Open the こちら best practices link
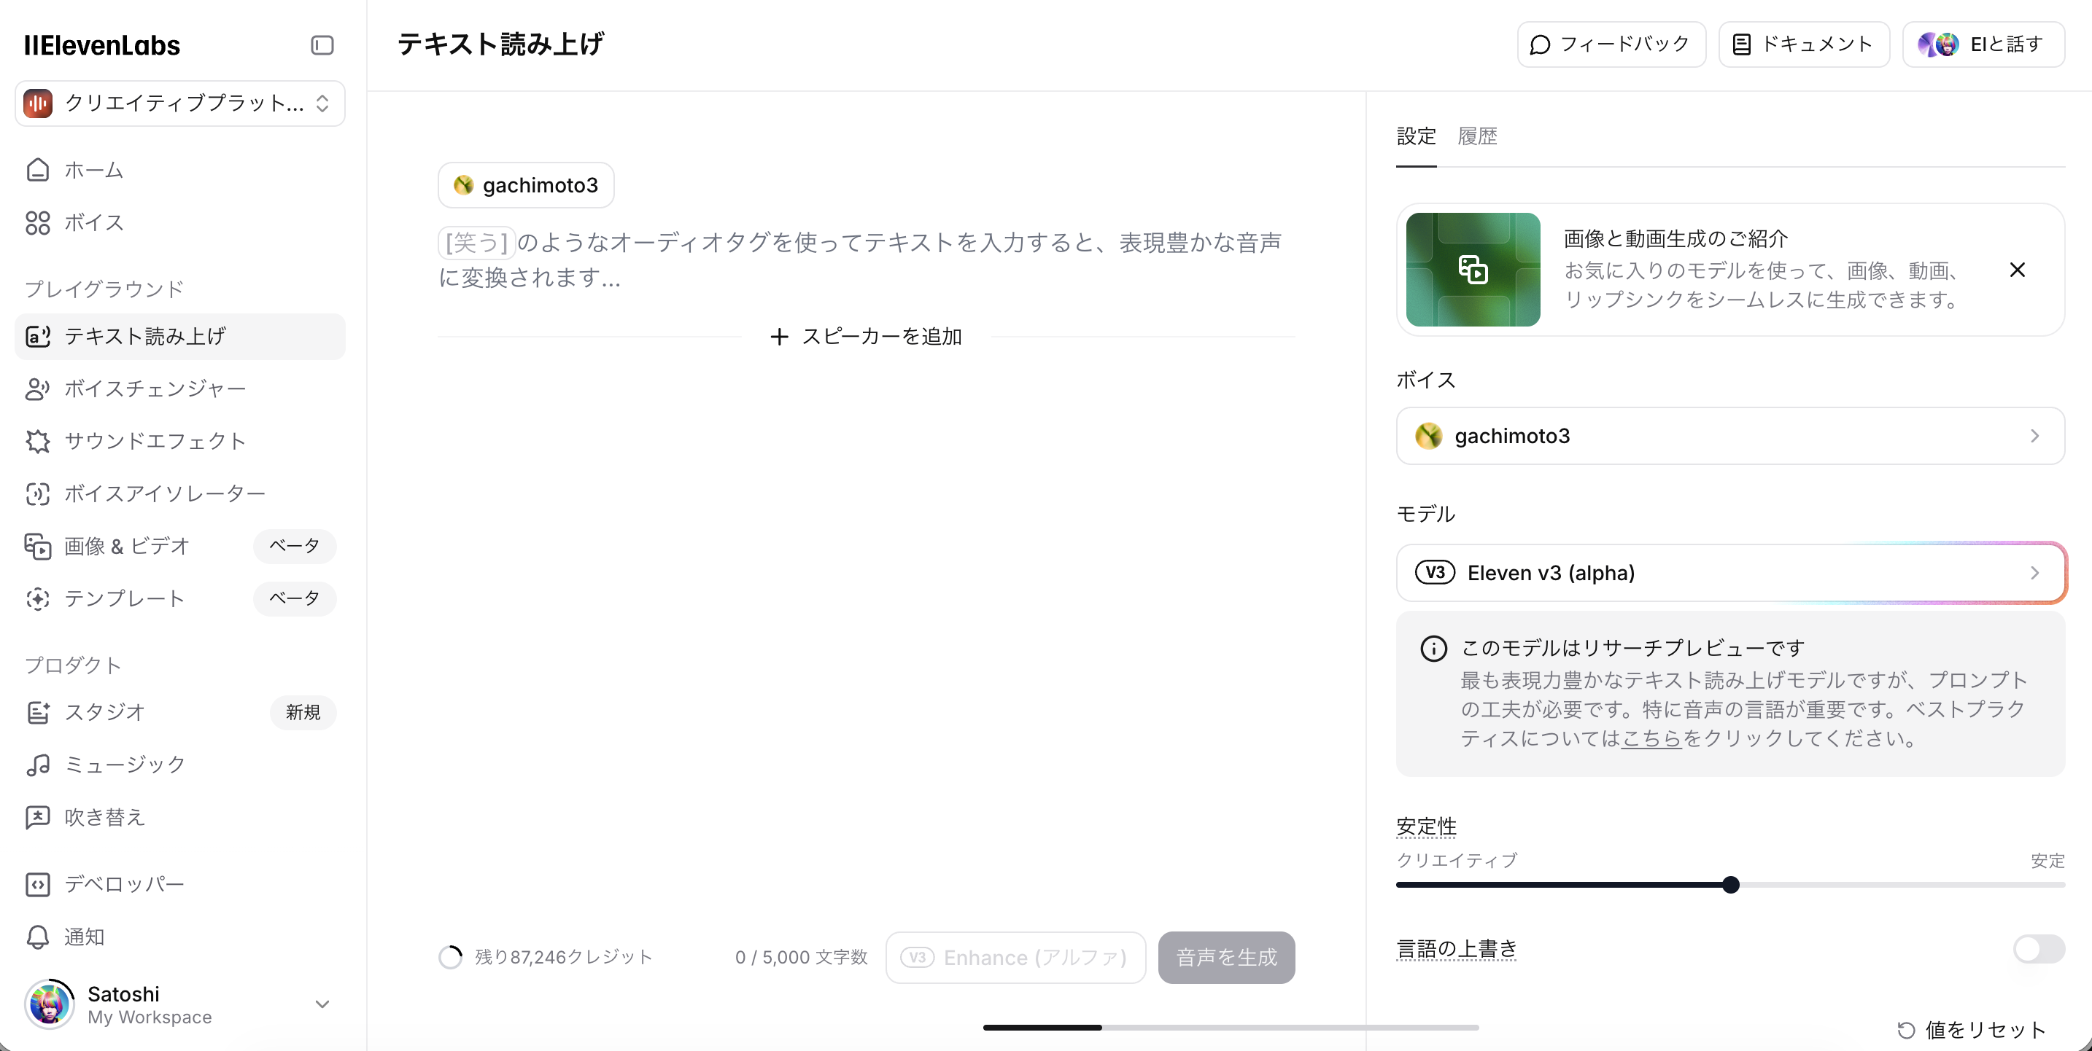The image size is (2092, 1051). click(1651, 738)
